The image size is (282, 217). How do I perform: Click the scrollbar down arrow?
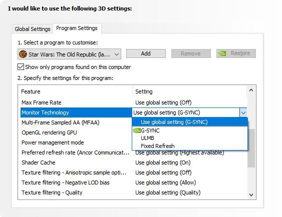[251, 194]
